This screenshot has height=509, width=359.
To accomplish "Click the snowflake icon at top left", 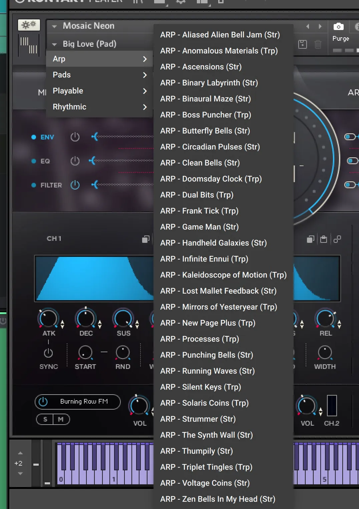I will [29, 25].
